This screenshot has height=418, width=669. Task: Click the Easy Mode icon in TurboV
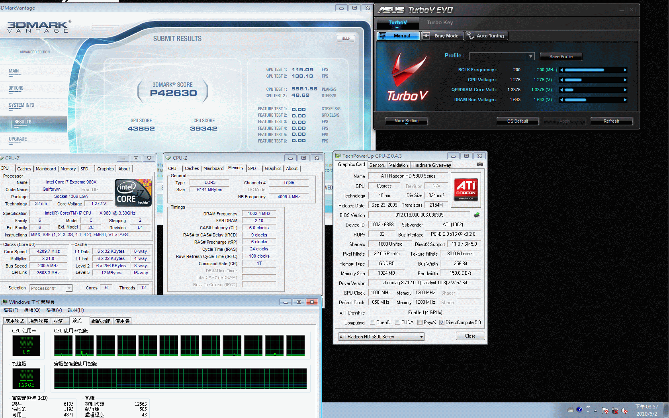point(426,36)
